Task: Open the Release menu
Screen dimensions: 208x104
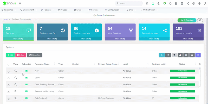Action: (47, 10)
